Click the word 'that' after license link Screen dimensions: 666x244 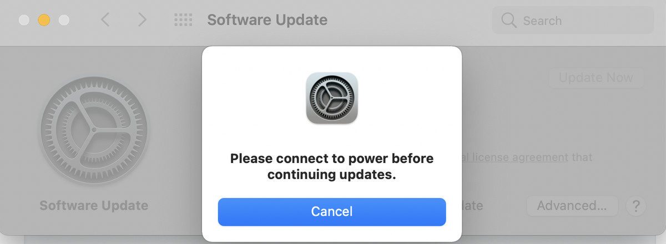[583, 157]
